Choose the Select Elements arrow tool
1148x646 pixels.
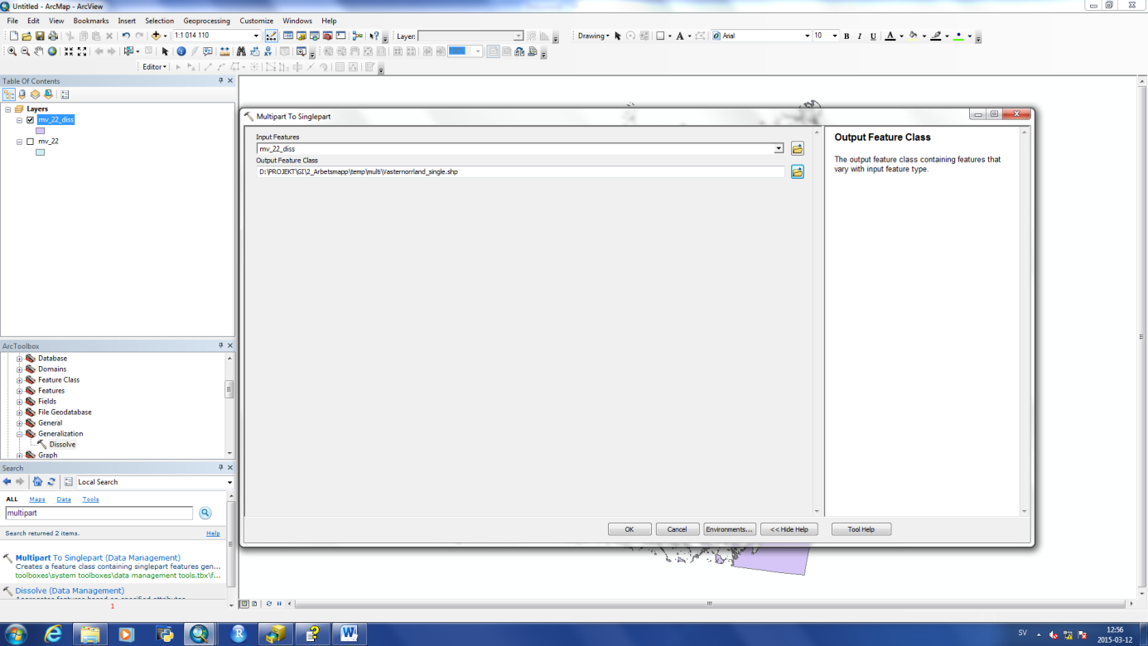click(165, 51)
